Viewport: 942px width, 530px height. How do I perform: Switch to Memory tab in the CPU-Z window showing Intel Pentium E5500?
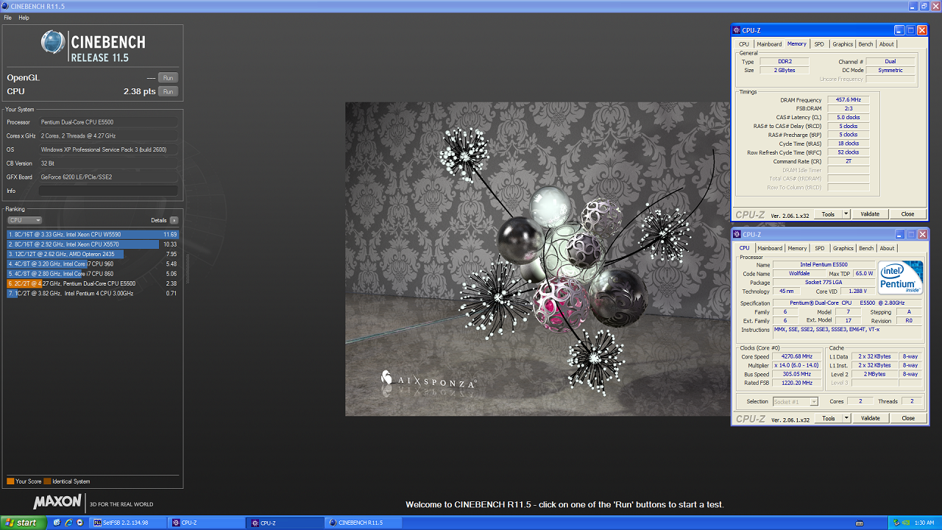tap(798, 248)
